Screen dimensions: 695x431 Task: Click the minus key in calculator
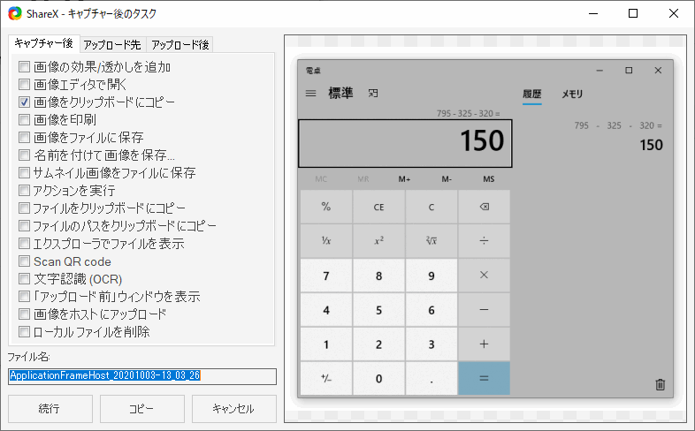pos(484,310)
